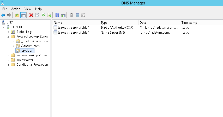This screenshot has width=223, height=117.
Task: Open the View menu
Action: (28, 9)
